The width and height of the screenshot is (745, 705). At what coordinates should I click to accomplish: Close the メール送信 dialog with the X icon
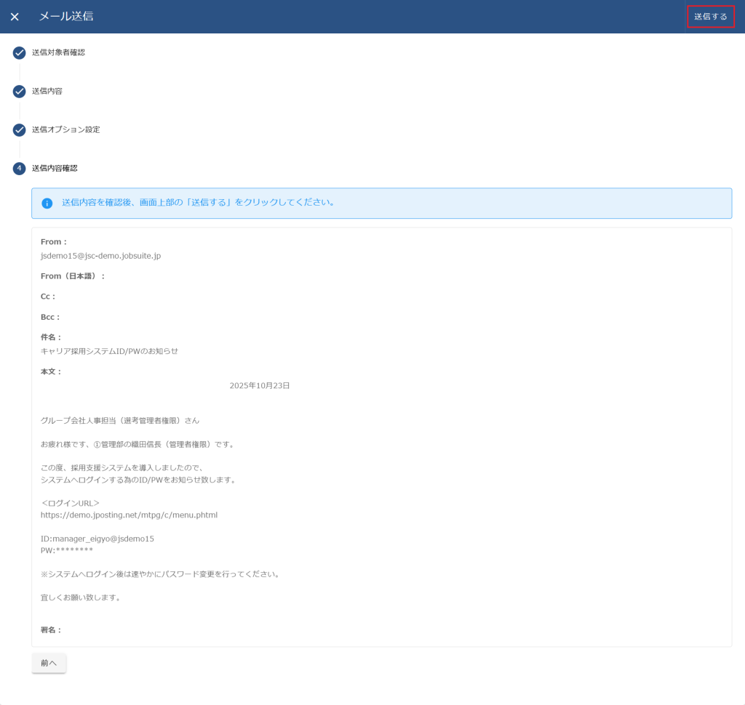click(x=15, y=17)
